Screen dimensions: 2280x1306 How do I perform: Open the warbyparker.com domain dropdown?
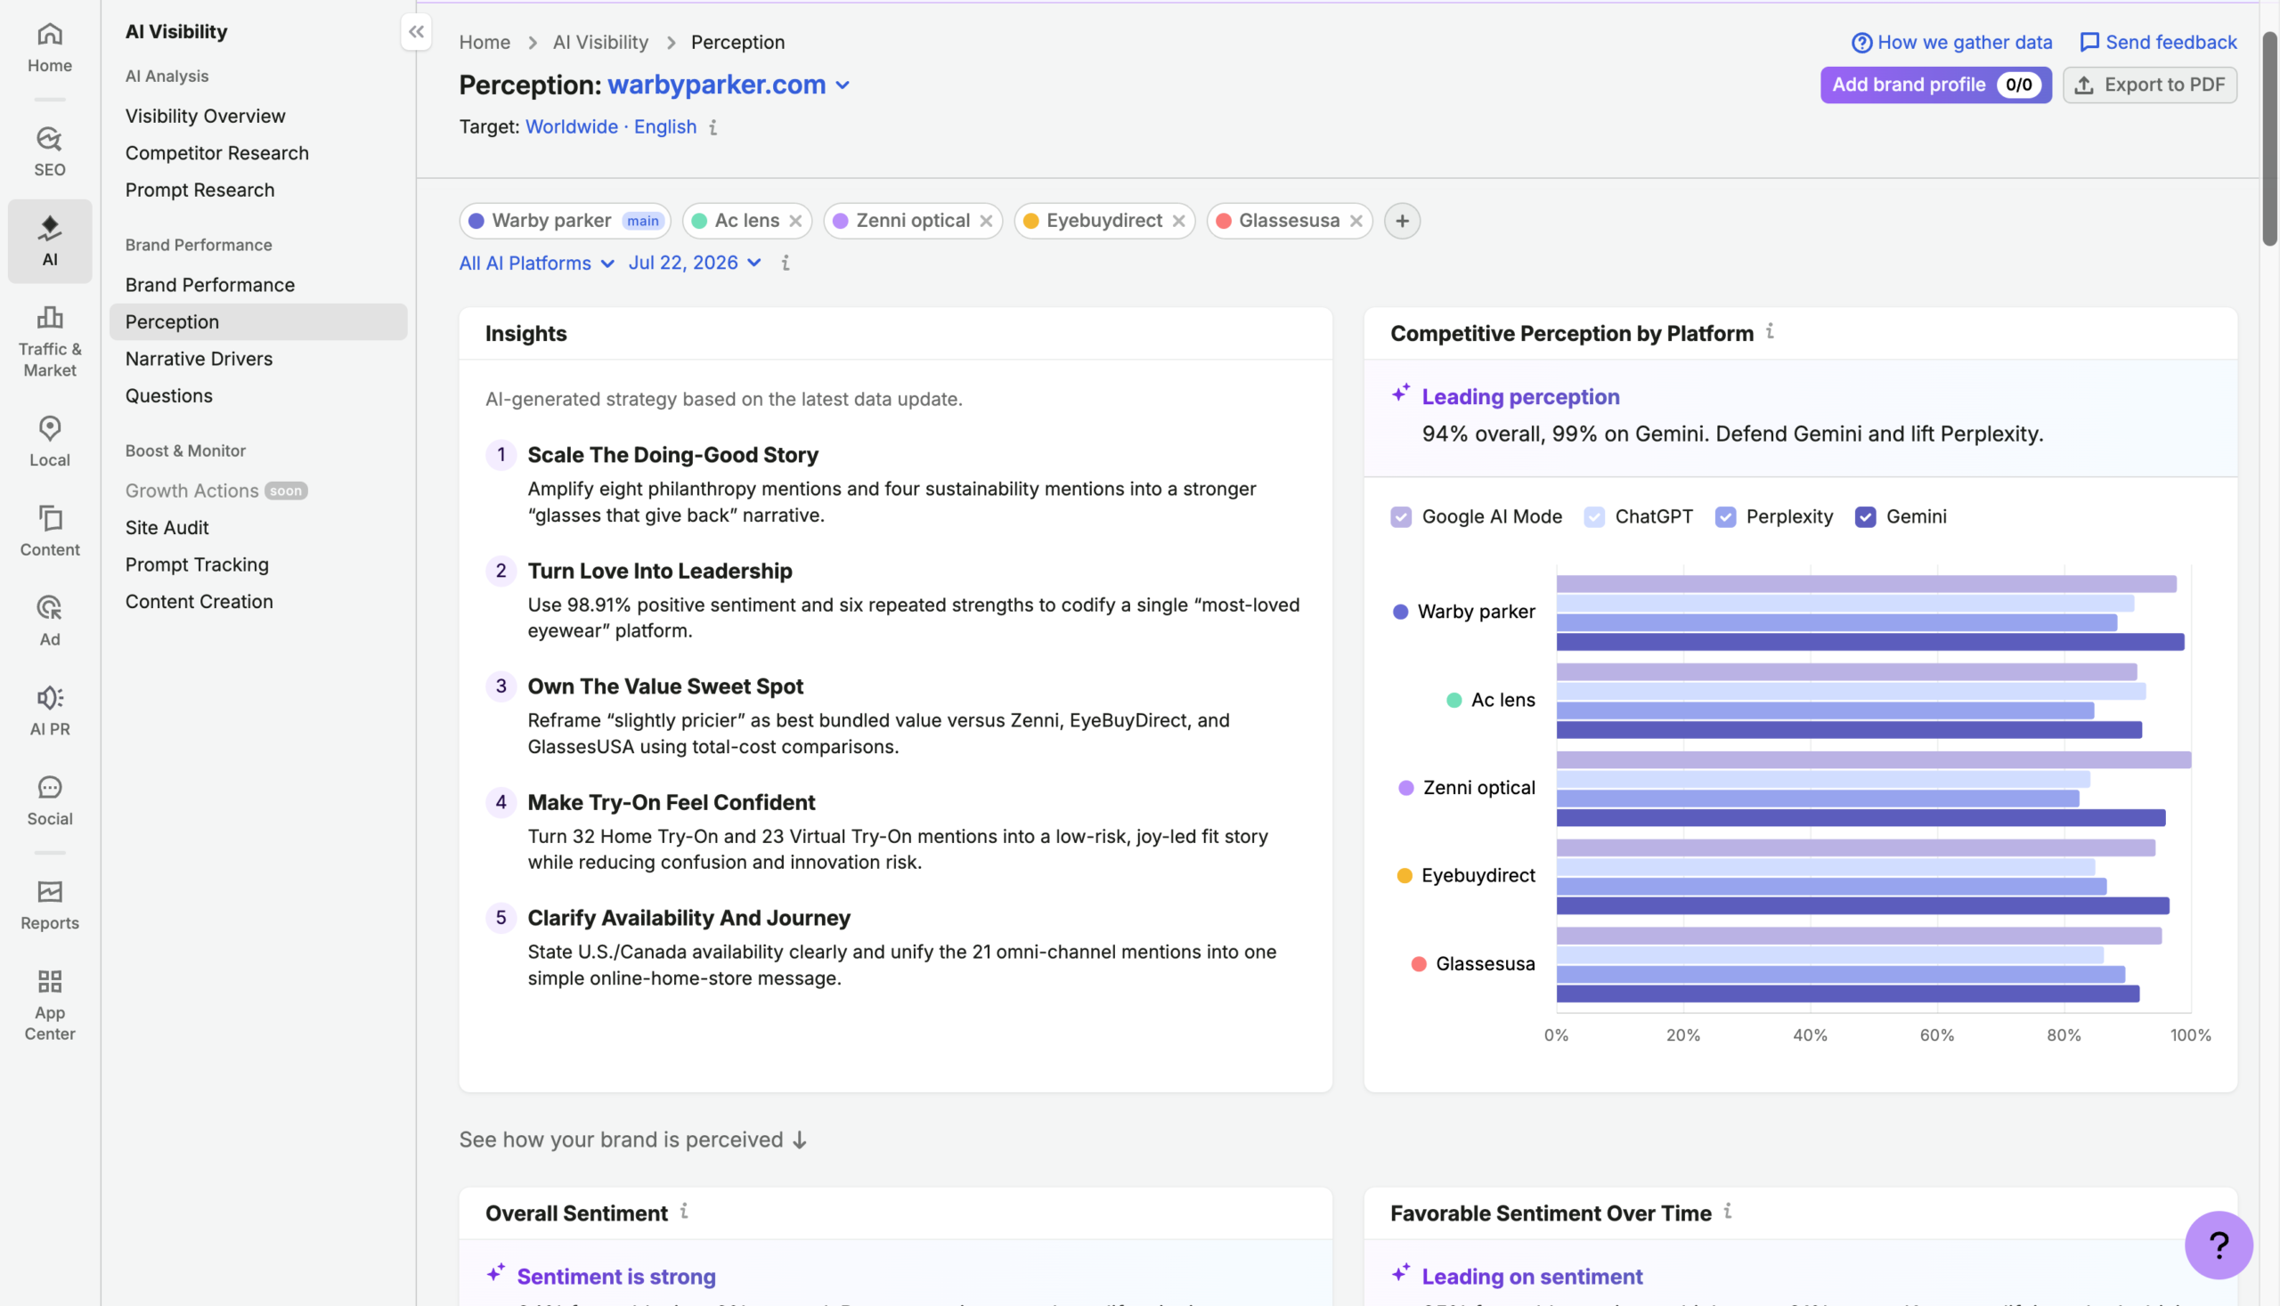click(x=728, y=85)
